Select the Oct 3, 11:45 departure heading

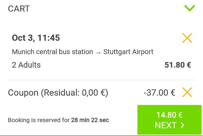(x=36, y=38)
